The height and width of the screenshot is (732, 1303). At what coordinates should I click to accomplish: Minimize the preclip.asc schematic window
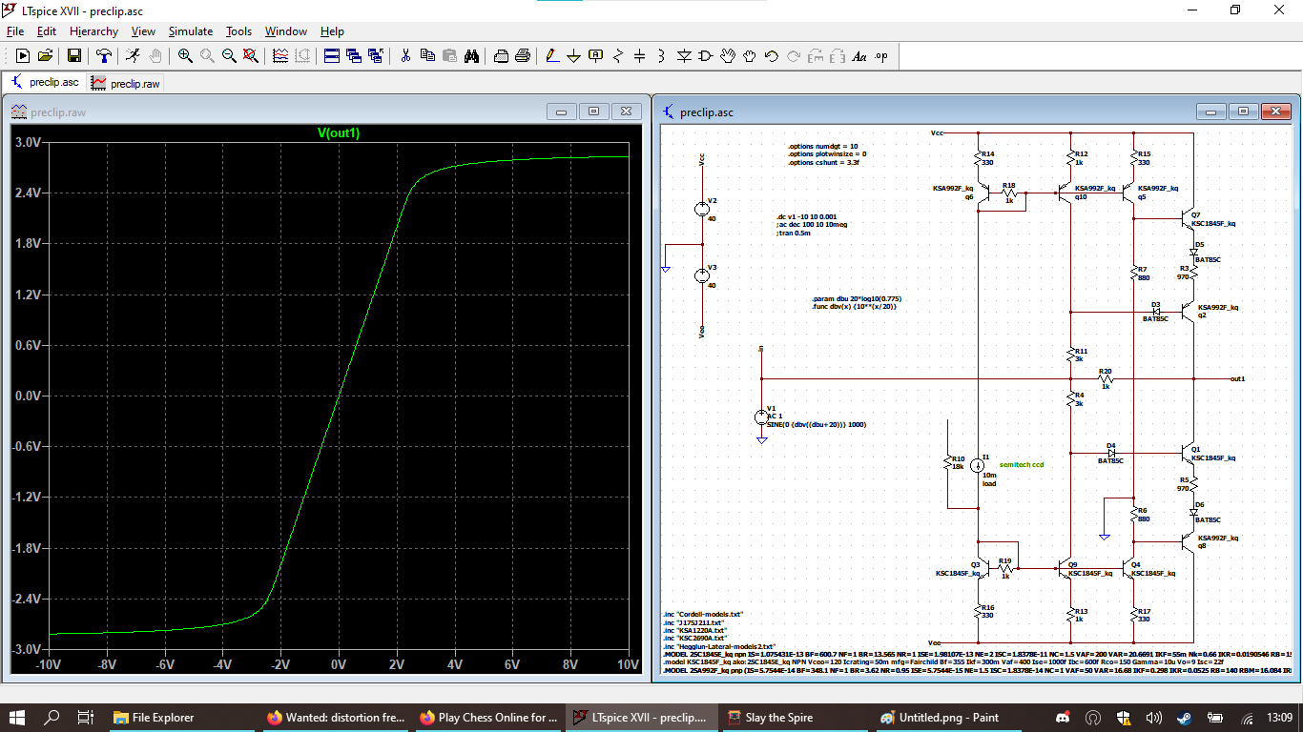pos(1211,112)
